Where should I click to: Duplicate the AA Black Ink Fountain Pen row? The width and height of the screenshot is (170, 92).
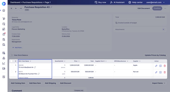160,72
